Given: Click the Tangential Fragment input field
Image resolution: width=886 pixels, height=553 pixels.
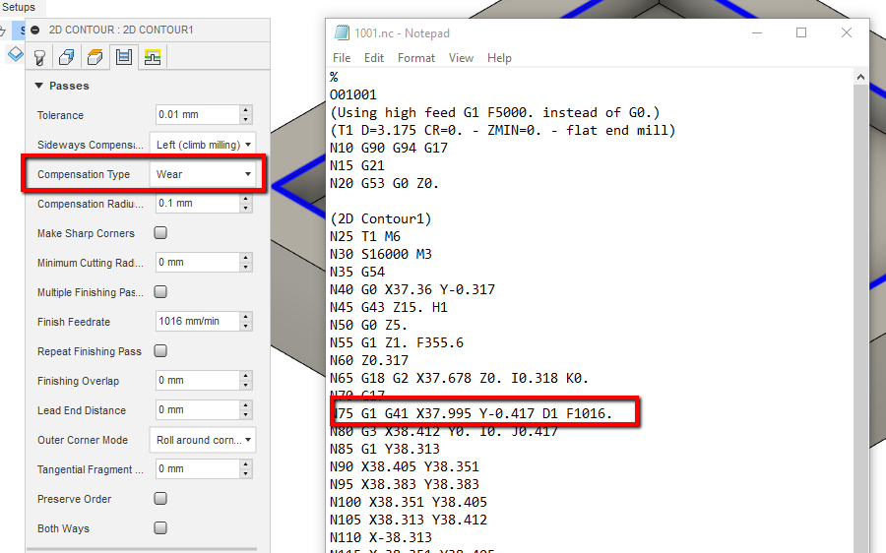Looking at the screenshot, I should 197,468.
